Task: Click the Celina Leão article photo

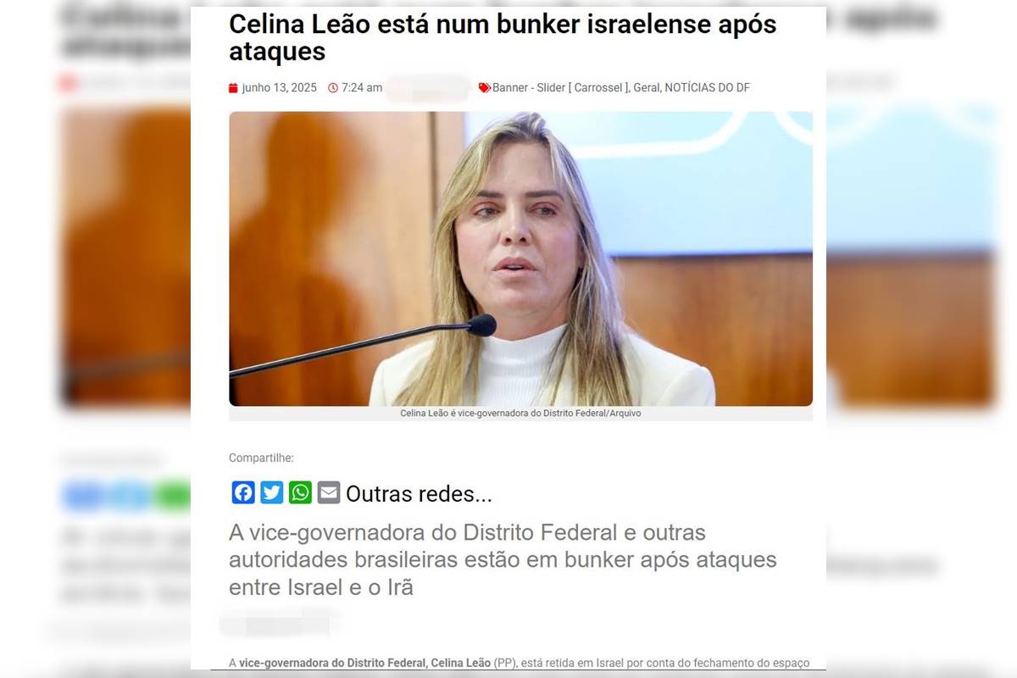Action: [x=520, y=258]
